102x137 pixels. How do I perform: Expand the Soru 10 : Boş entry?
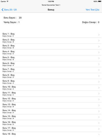52,88
